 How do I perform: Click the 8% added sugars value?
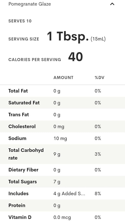(98, 194)
